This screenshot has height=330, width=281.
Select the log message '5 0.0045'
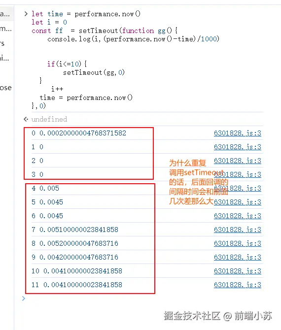(47, 202)
